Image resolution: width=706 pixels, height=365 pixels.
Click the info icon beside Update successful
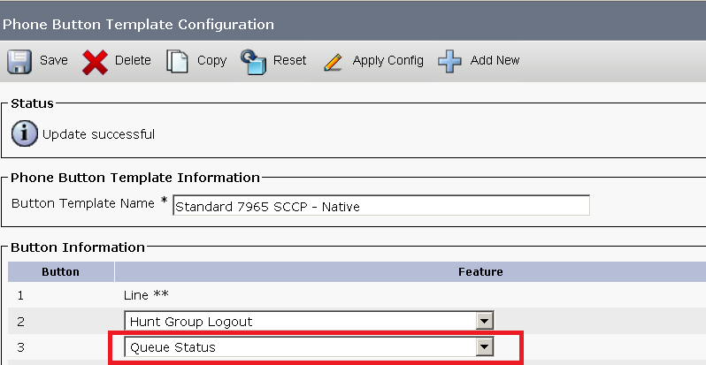coord(24,133)
